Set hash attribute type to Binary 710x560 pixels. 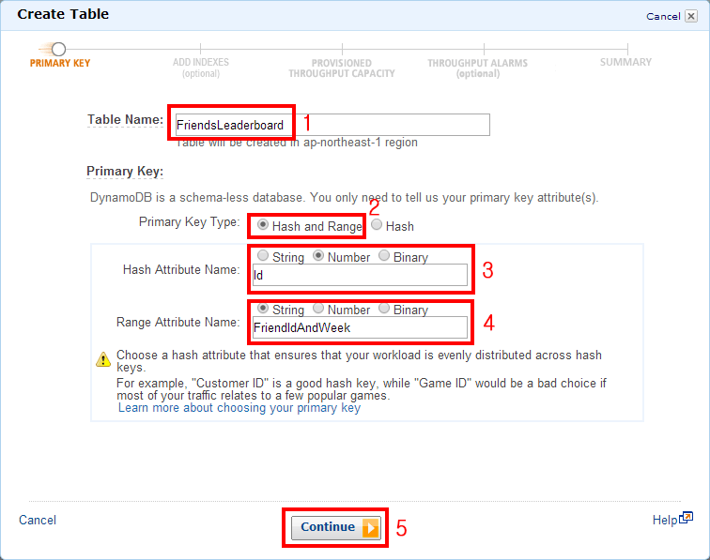(x=384, y=256)
